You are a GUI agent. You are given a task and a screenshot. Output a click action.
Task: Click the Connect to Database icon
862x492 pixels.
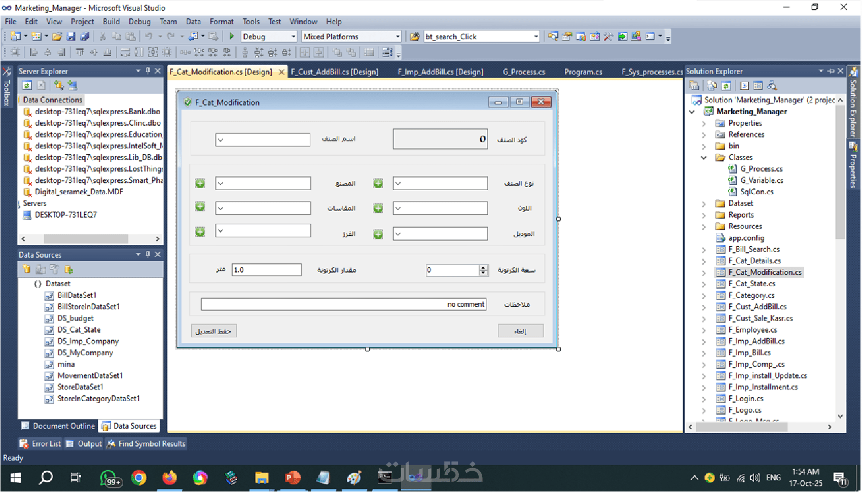pyautogui.click(x=59, y=85)
